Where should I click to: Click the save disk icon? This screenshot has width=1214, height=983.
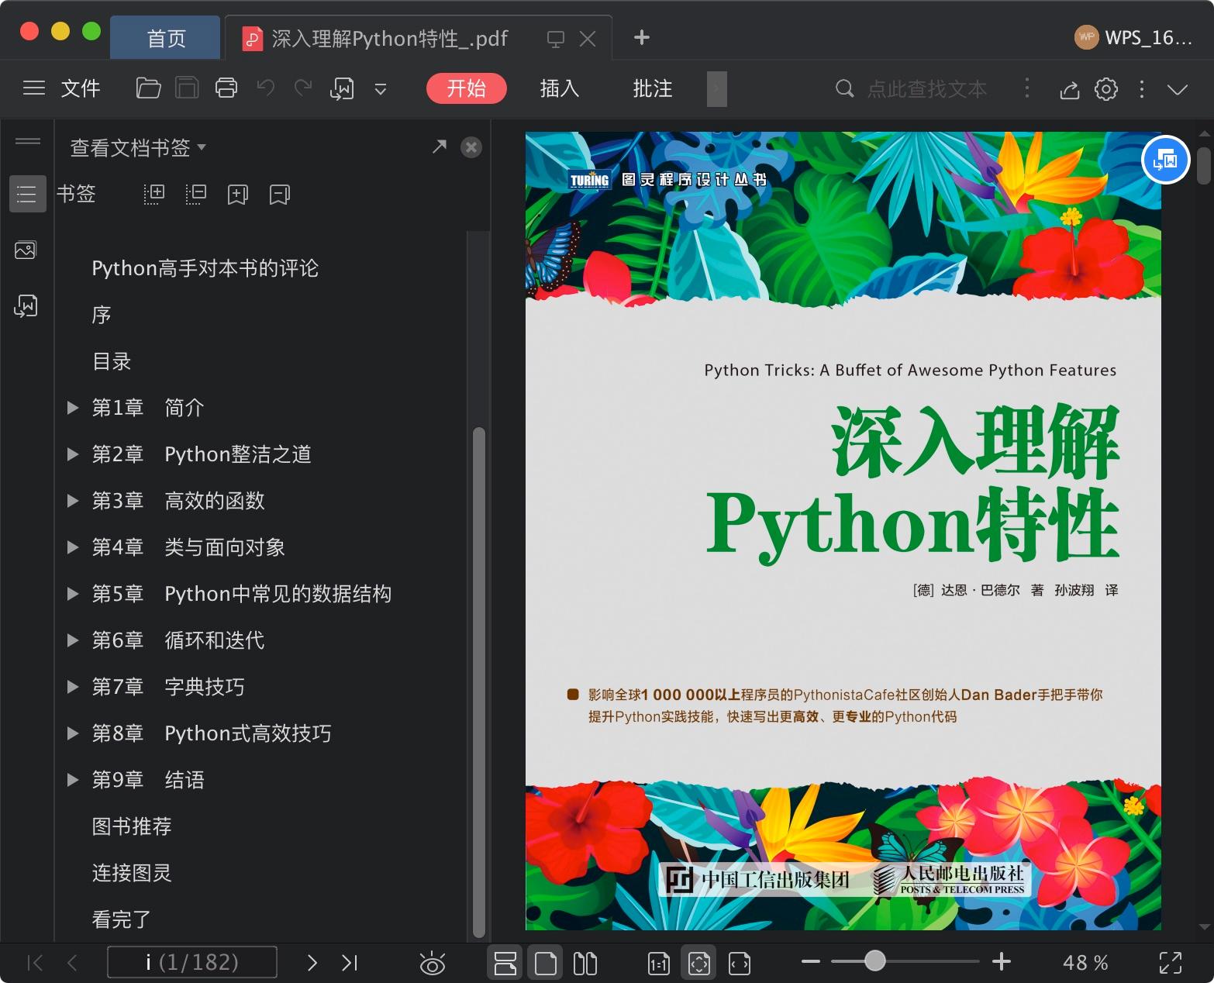(x=187, y=88)
